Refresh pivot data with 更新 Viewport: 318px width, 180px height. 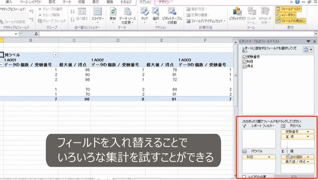[x=113, y=16]
